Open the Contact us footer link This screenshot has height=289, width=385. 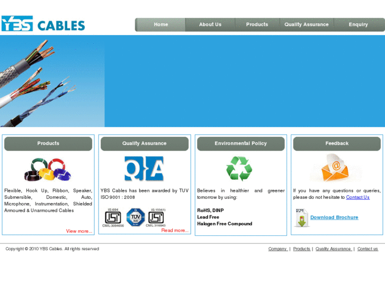[x=368, y=249]
